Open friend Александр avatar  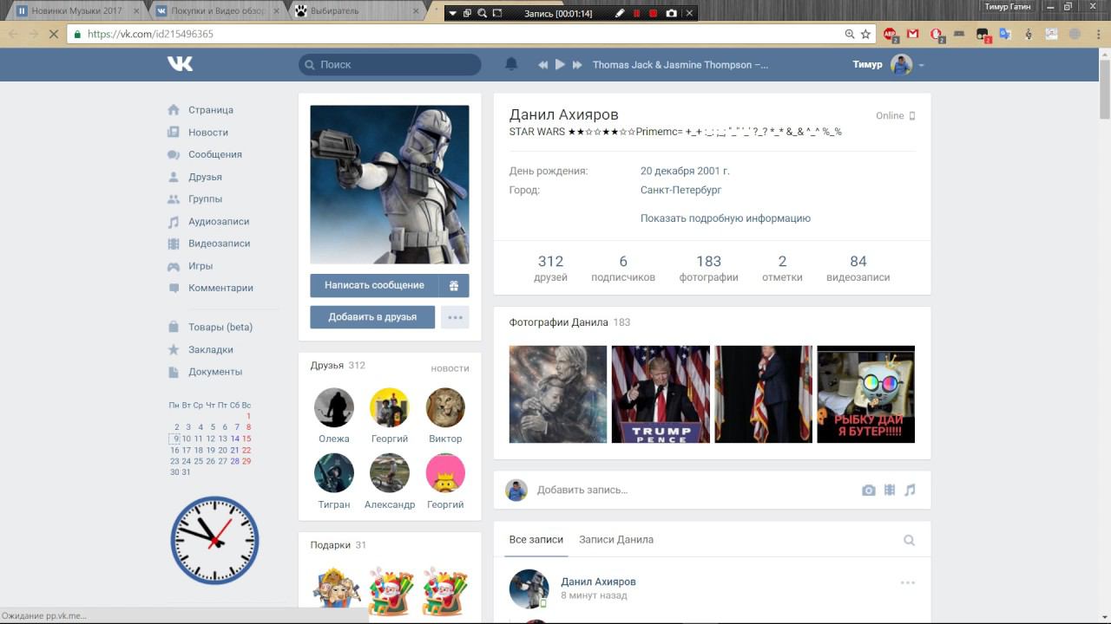pos(390,473)
